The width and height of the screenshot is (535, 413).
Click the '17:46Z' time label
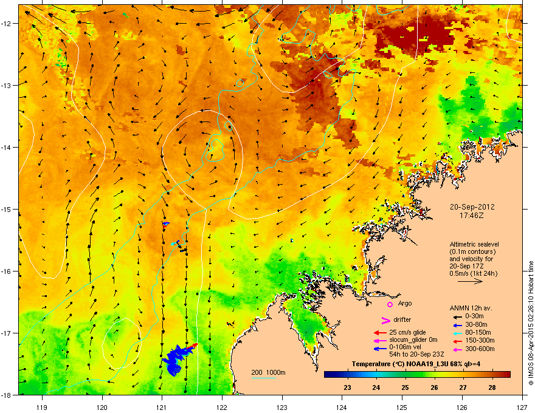pos(472,216)
